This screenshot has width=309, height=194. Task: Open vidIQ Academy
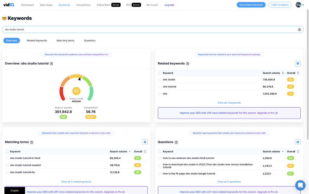tap(280, 5)
